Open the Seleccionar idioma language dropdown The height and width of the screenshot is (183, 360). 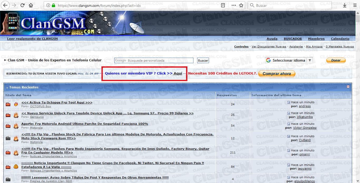click(x=289, y=60)
